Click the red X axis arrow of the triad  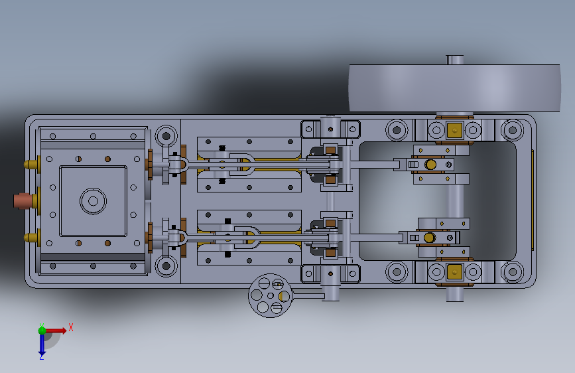click(56, 331)
